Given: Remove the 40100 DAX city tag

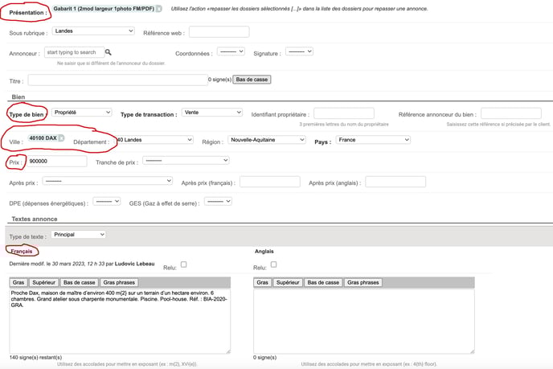Looking at the screenshot, I should tap(61, 138).
